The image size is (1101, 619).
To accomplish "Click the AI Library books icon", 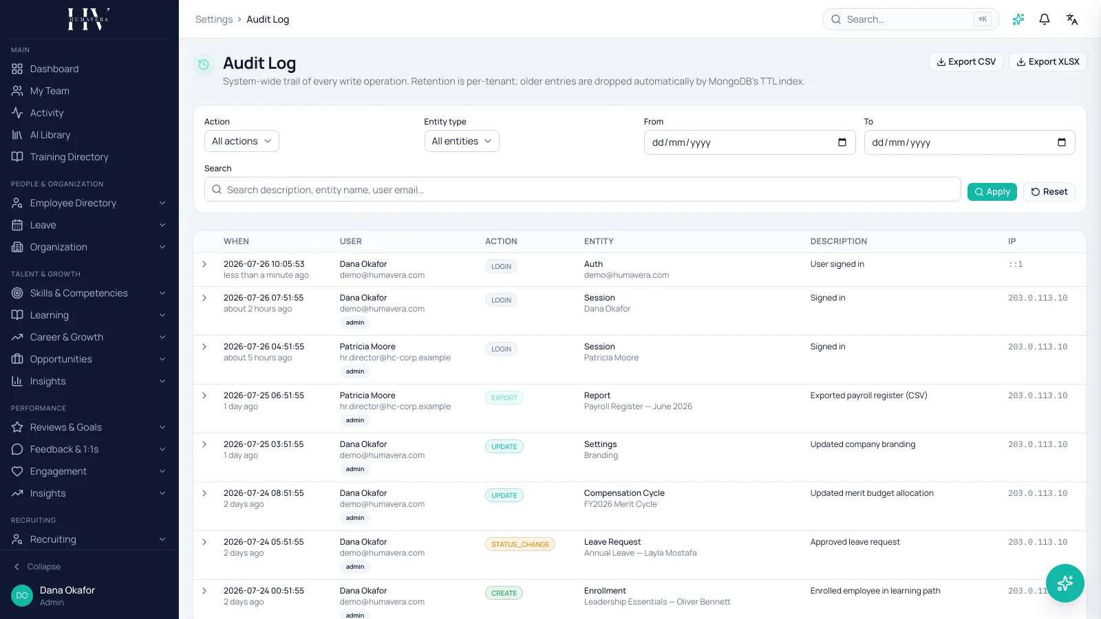I will coord(17,135).
